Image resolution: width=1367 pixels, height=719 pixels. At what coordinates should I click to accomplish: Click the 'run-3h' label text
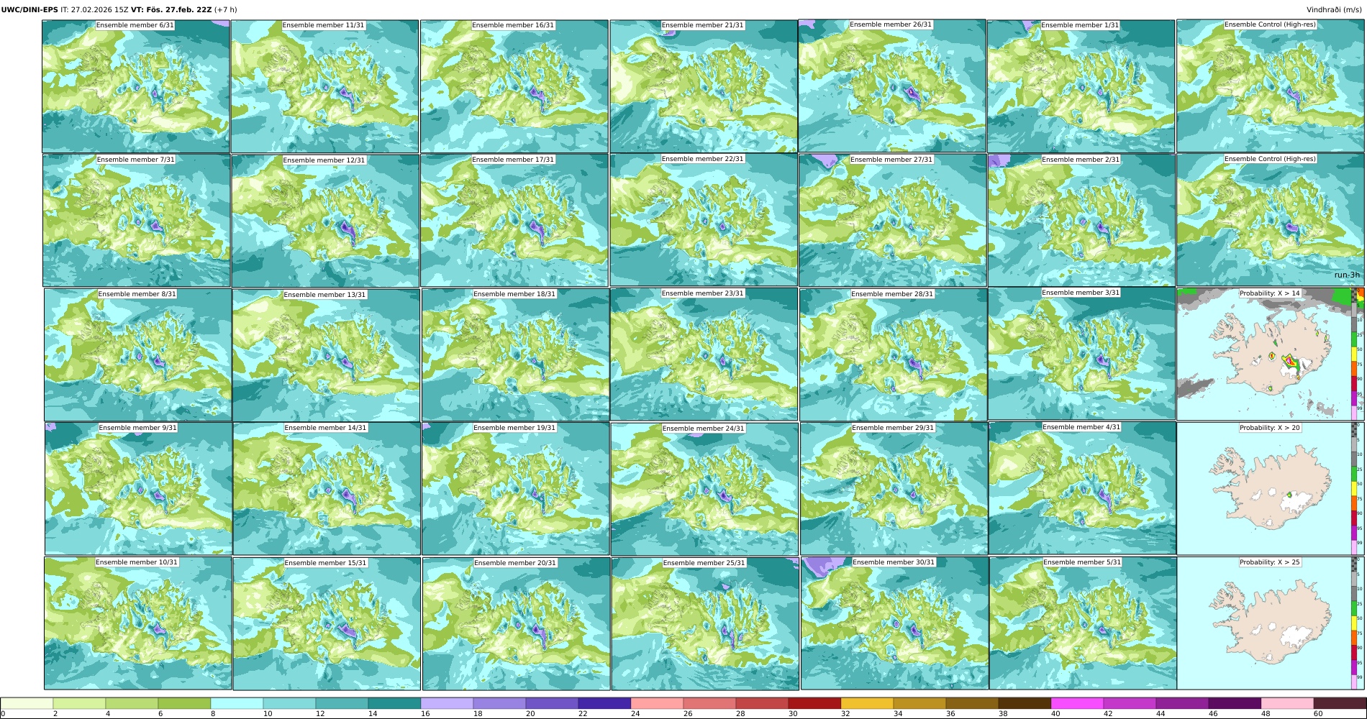1347,275
